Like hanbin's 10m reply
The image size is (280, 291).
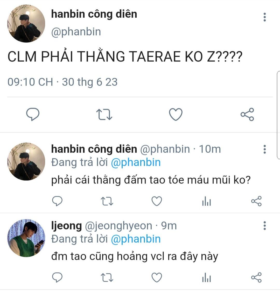(x=157, y=201)
